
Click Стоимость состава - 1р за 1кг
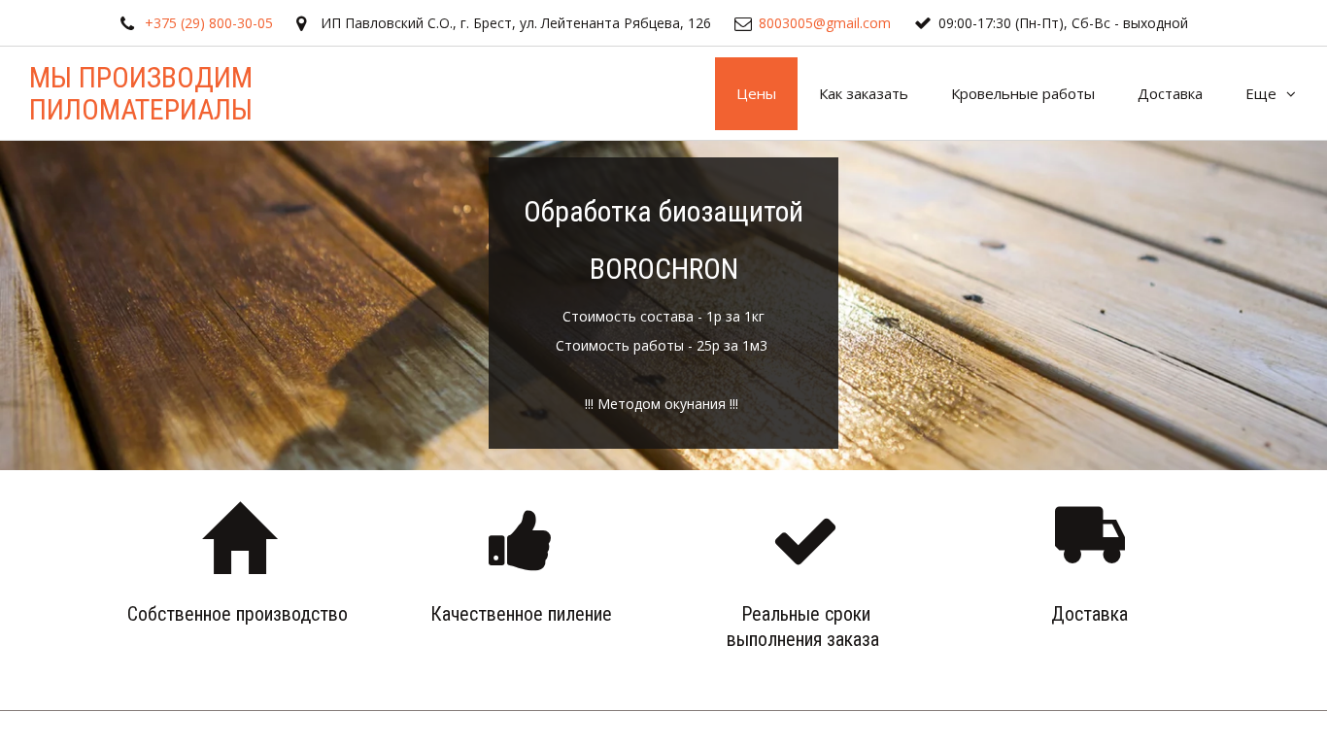click(x=663, y=317)
